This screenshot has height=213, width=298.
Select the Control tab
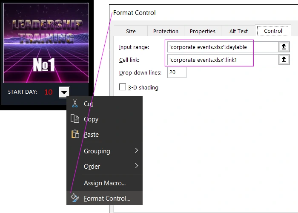coord(273,31)
